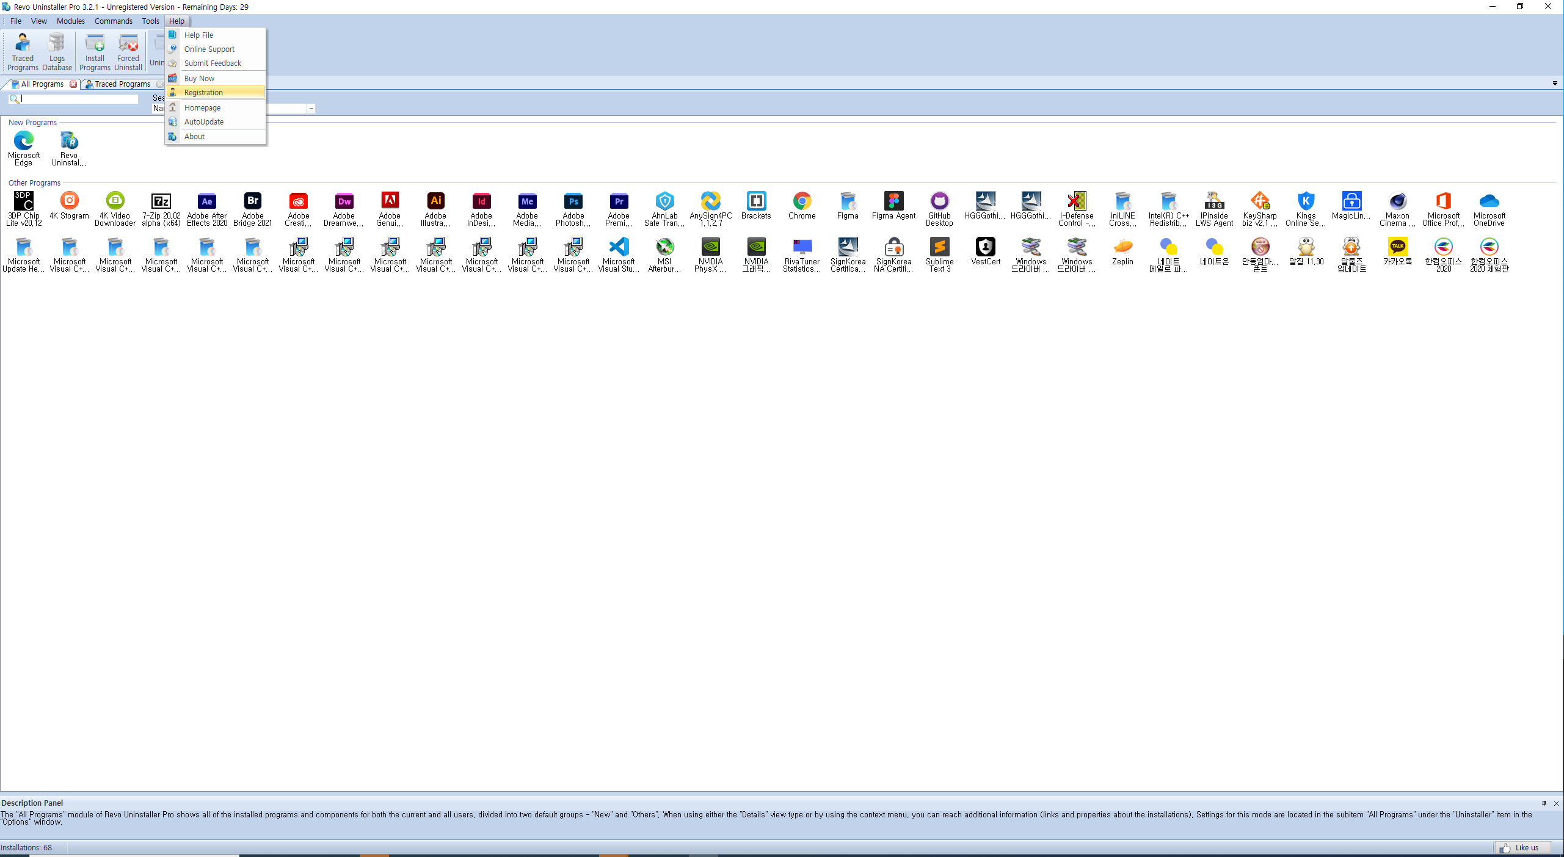Open the File menu

click(16, 21)
